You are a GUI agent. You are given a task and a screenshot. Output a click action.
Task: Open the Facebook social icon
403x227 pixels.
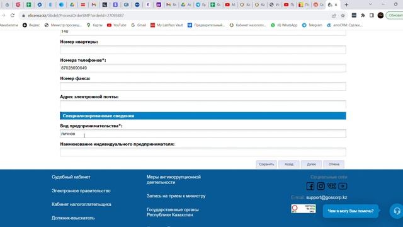310,186
